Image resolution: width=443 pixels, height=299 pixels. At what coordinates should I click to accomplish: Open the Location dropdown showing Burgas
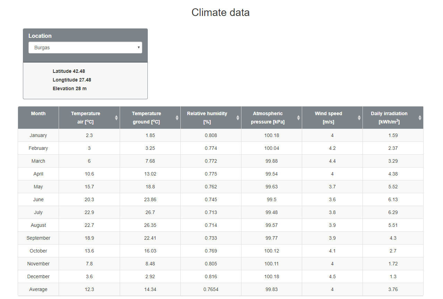point(85,48)
